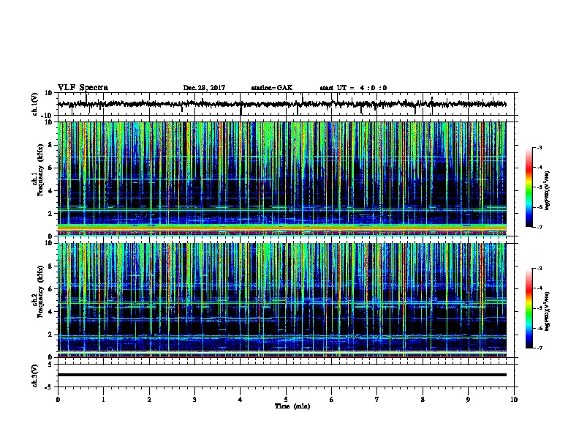Click the time axis tick label 3
The image size is (579, 448).
(x=194, y=400)
